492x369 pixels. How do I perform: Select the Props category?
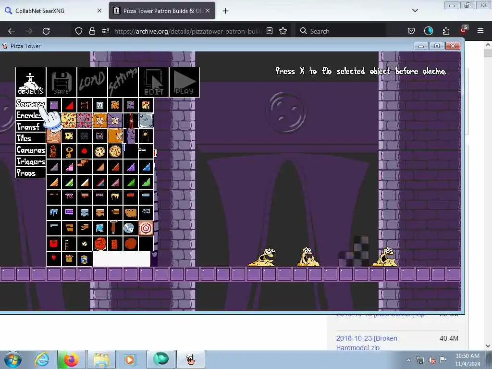[x=31, y=173]
